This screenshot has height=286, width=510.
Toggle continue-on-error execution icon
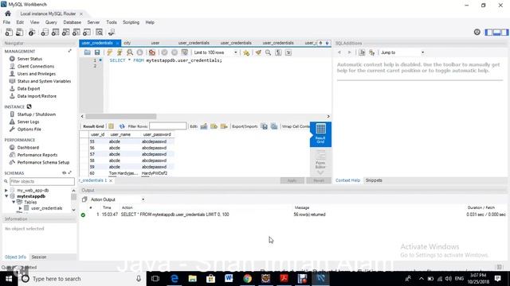pos(152,52)
